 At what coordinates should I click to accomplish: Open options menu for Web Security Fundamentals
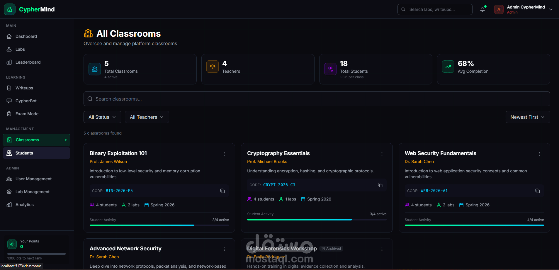tap(539, 154)
